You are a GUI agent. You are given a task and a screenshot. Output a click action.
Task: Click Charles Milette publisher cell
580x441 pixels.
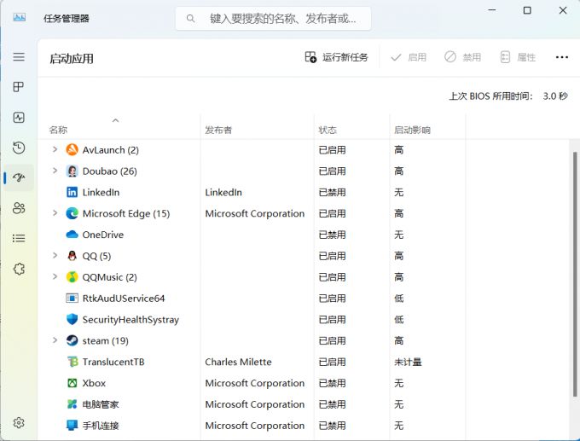[238, 362]
